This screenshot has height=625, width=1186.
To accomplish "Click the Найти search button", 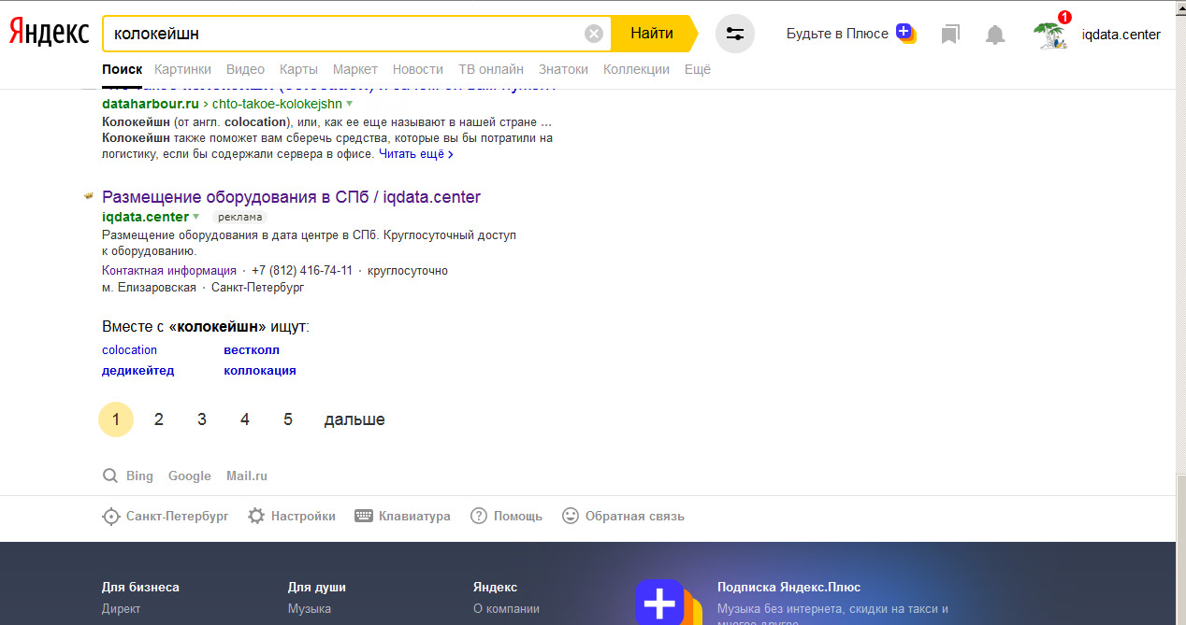I will coord(653,34).
